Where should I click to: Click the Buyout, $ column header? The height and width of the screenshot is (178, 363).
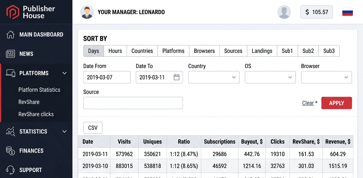click(252, 142)
